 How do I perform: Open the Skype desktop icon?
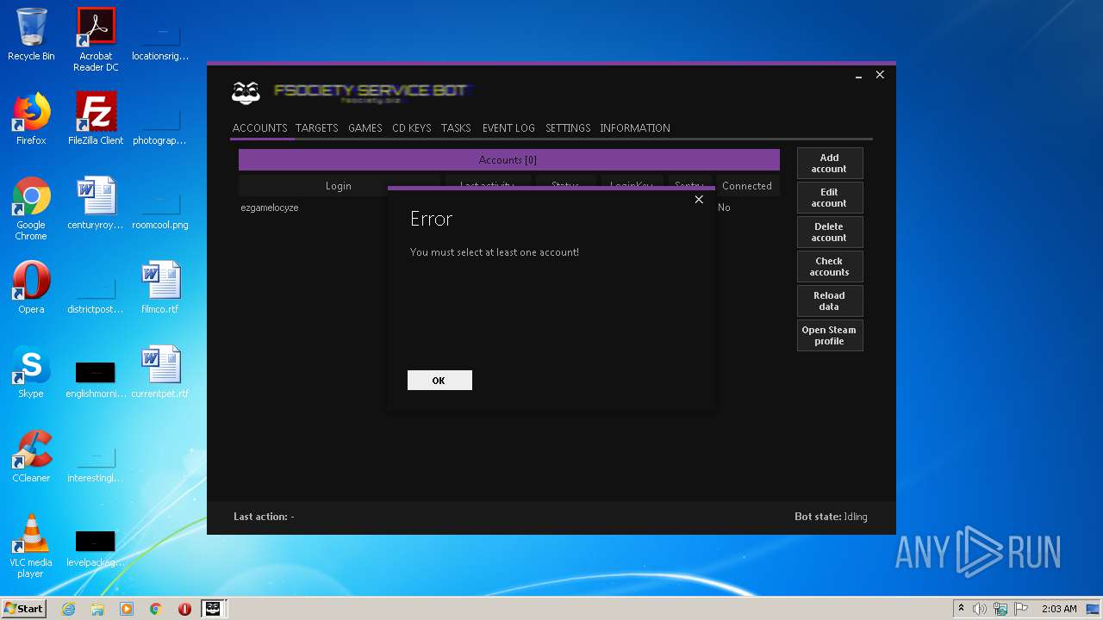[x=31, y=372]
